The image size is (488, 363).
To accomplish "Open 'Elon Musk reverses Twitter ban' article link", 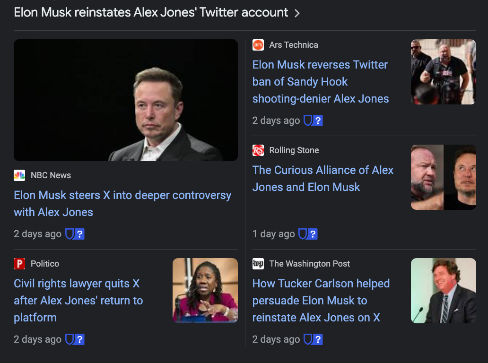I will click(321, 82).
